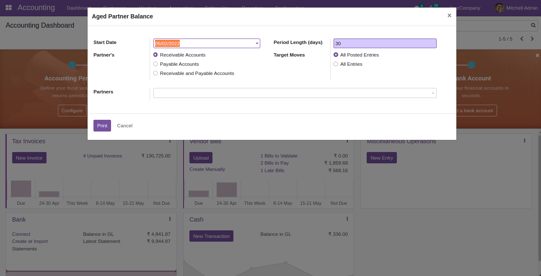Choose Receivable and Payable Accounts option

(155, 73)
